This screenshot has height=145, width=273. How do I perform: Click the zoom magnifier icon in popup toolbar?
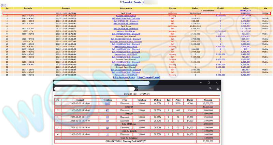coord(211,88)
